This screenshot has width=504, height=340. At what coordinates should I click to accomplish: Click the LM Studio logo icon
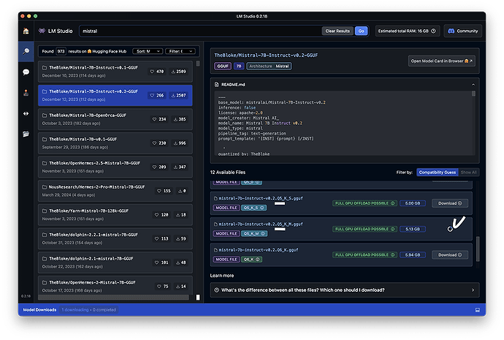pyautogui.click(x=42, y=31)
